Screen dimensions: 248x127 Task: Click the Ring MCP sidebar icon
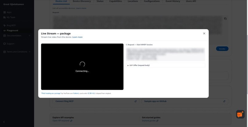[4, 25]
